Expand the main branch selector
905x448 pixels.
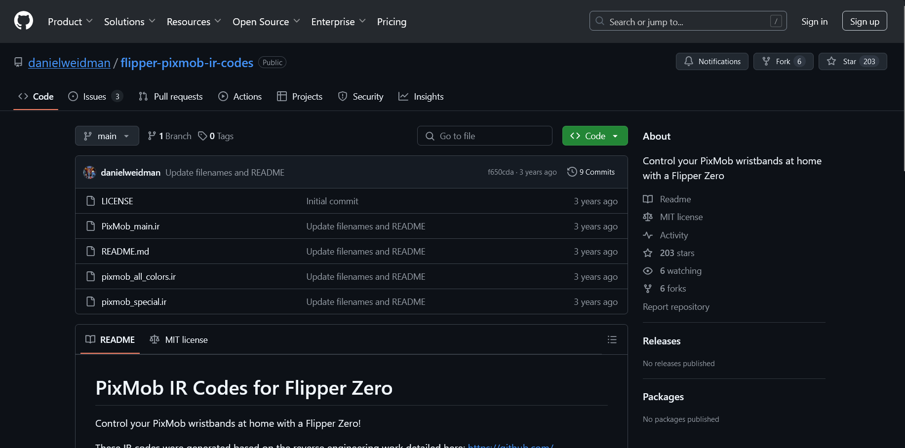[107, 136]
